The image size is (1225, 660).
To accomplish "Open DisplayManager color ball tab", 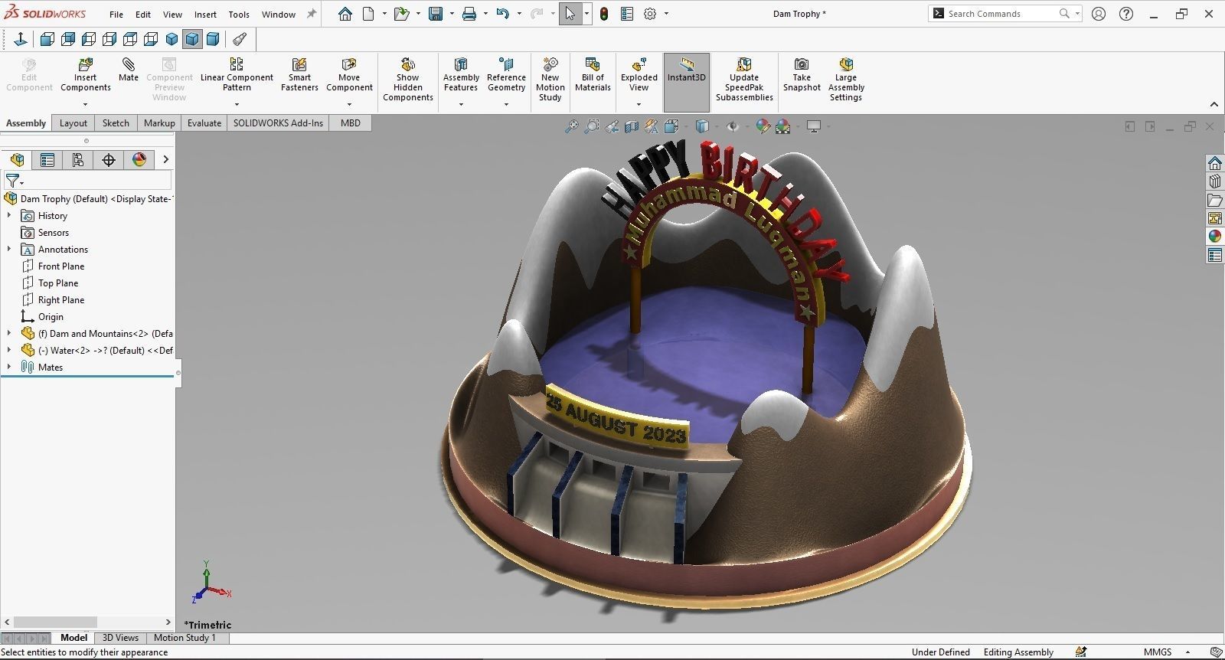I will [139, 159].
